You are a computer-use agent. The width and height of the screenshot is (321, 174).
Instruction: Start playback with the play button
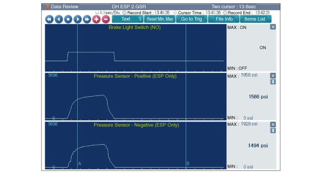[x=77, y=19]
